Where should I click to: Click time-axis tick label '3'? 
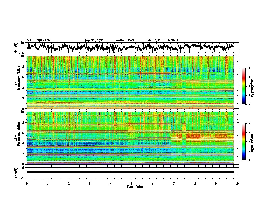(x=90, y=184)
